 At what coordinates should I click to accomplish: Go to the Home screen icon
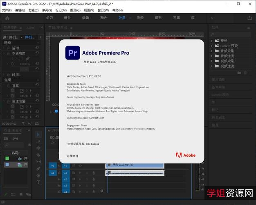pos(7,18)
